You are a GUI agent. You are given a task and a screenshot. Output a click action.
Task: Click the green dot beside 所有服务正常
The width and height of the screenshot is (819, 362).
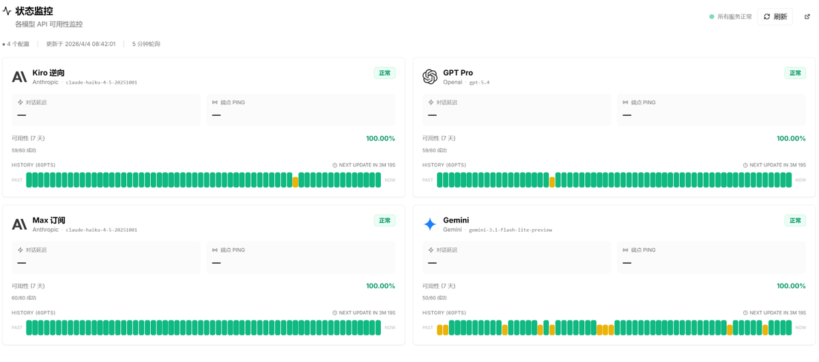pos(712,16)
